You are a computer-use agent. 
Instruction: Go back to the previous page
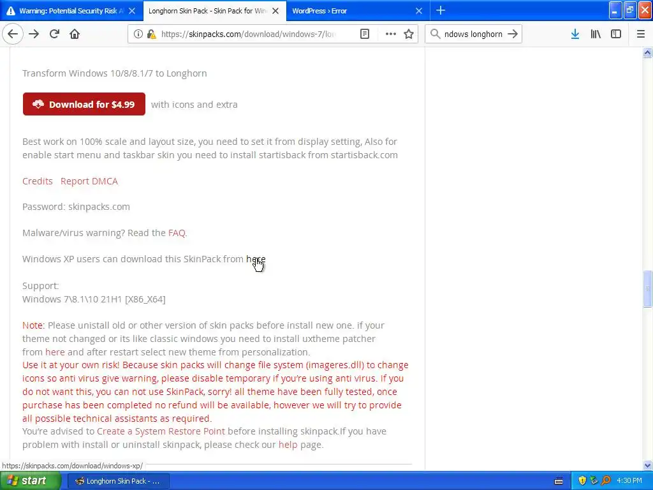tap(13, 34)
